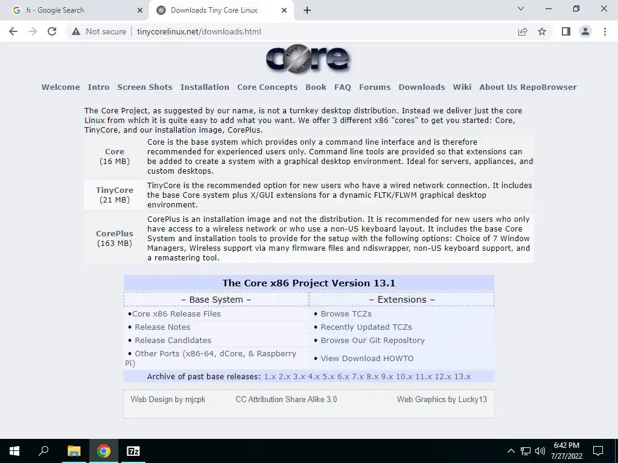
Task: Open the Wiki nav link
Action: (462, 87)
